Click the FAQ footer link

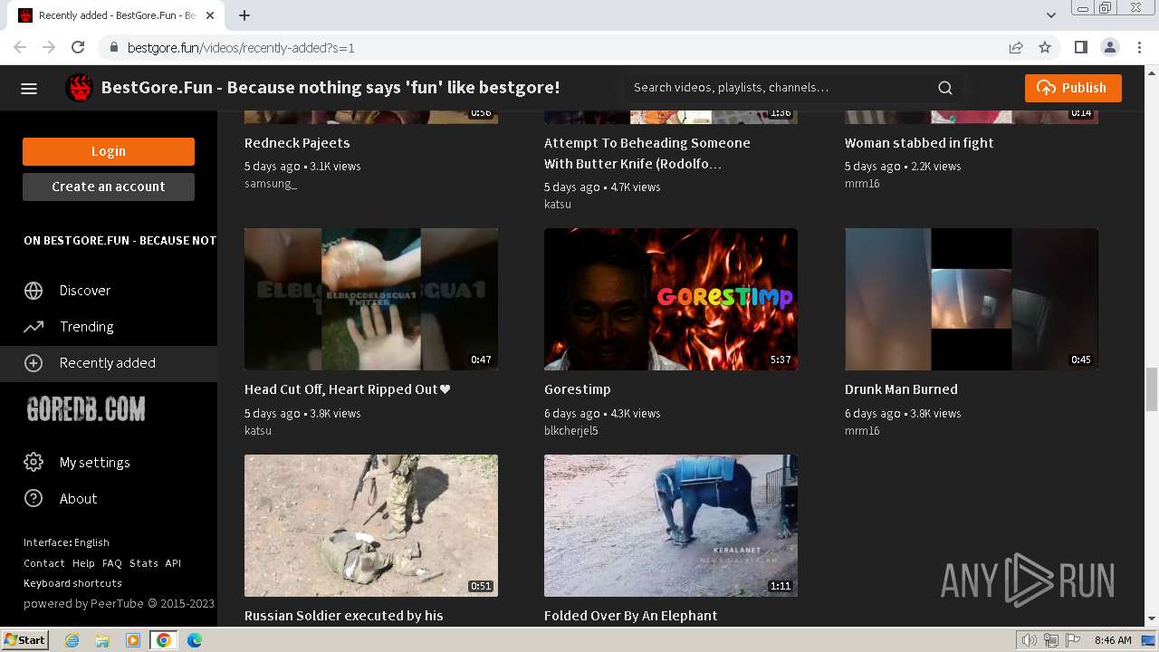point(112,563)
